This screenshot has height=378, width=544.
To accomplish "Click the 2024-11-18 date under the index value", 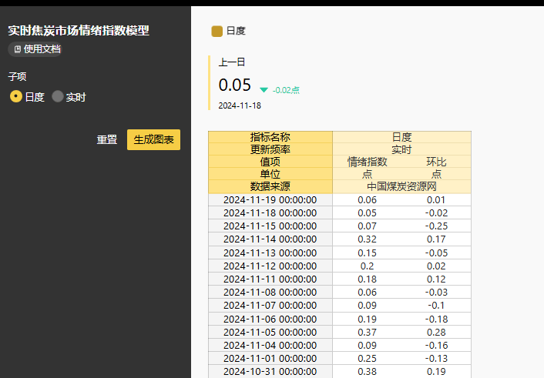I will pos(240,105).
